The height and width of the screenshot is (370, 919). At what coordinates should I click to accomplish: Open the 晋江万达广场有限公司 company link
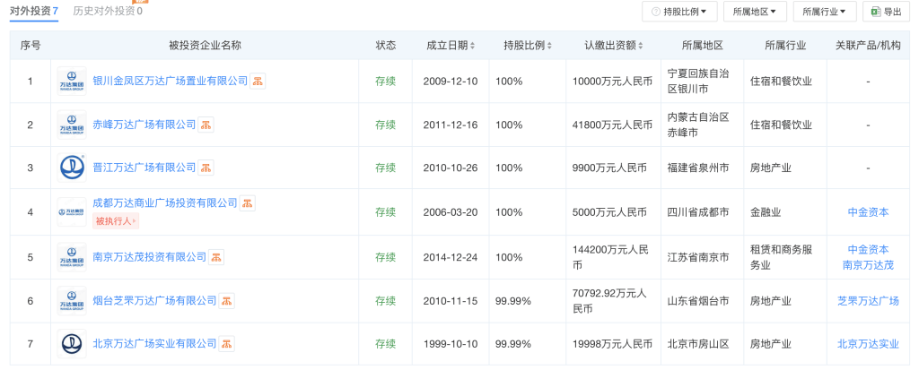coord(144,168)
